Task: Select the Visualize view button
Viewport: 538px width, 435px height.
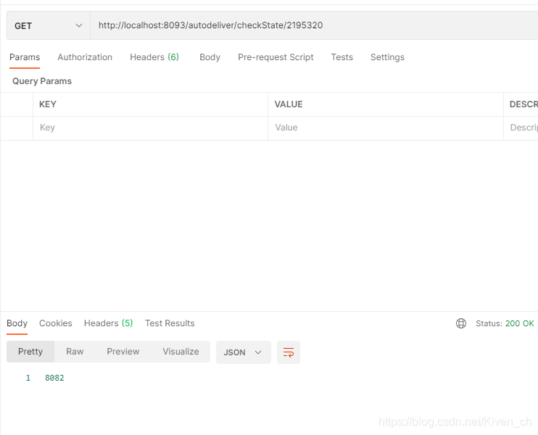Action: click(x=181, y=352)
